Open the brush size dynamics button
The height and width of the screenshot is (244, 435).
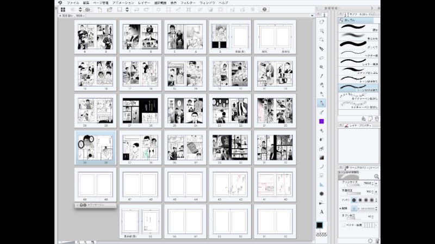point(376,183)
